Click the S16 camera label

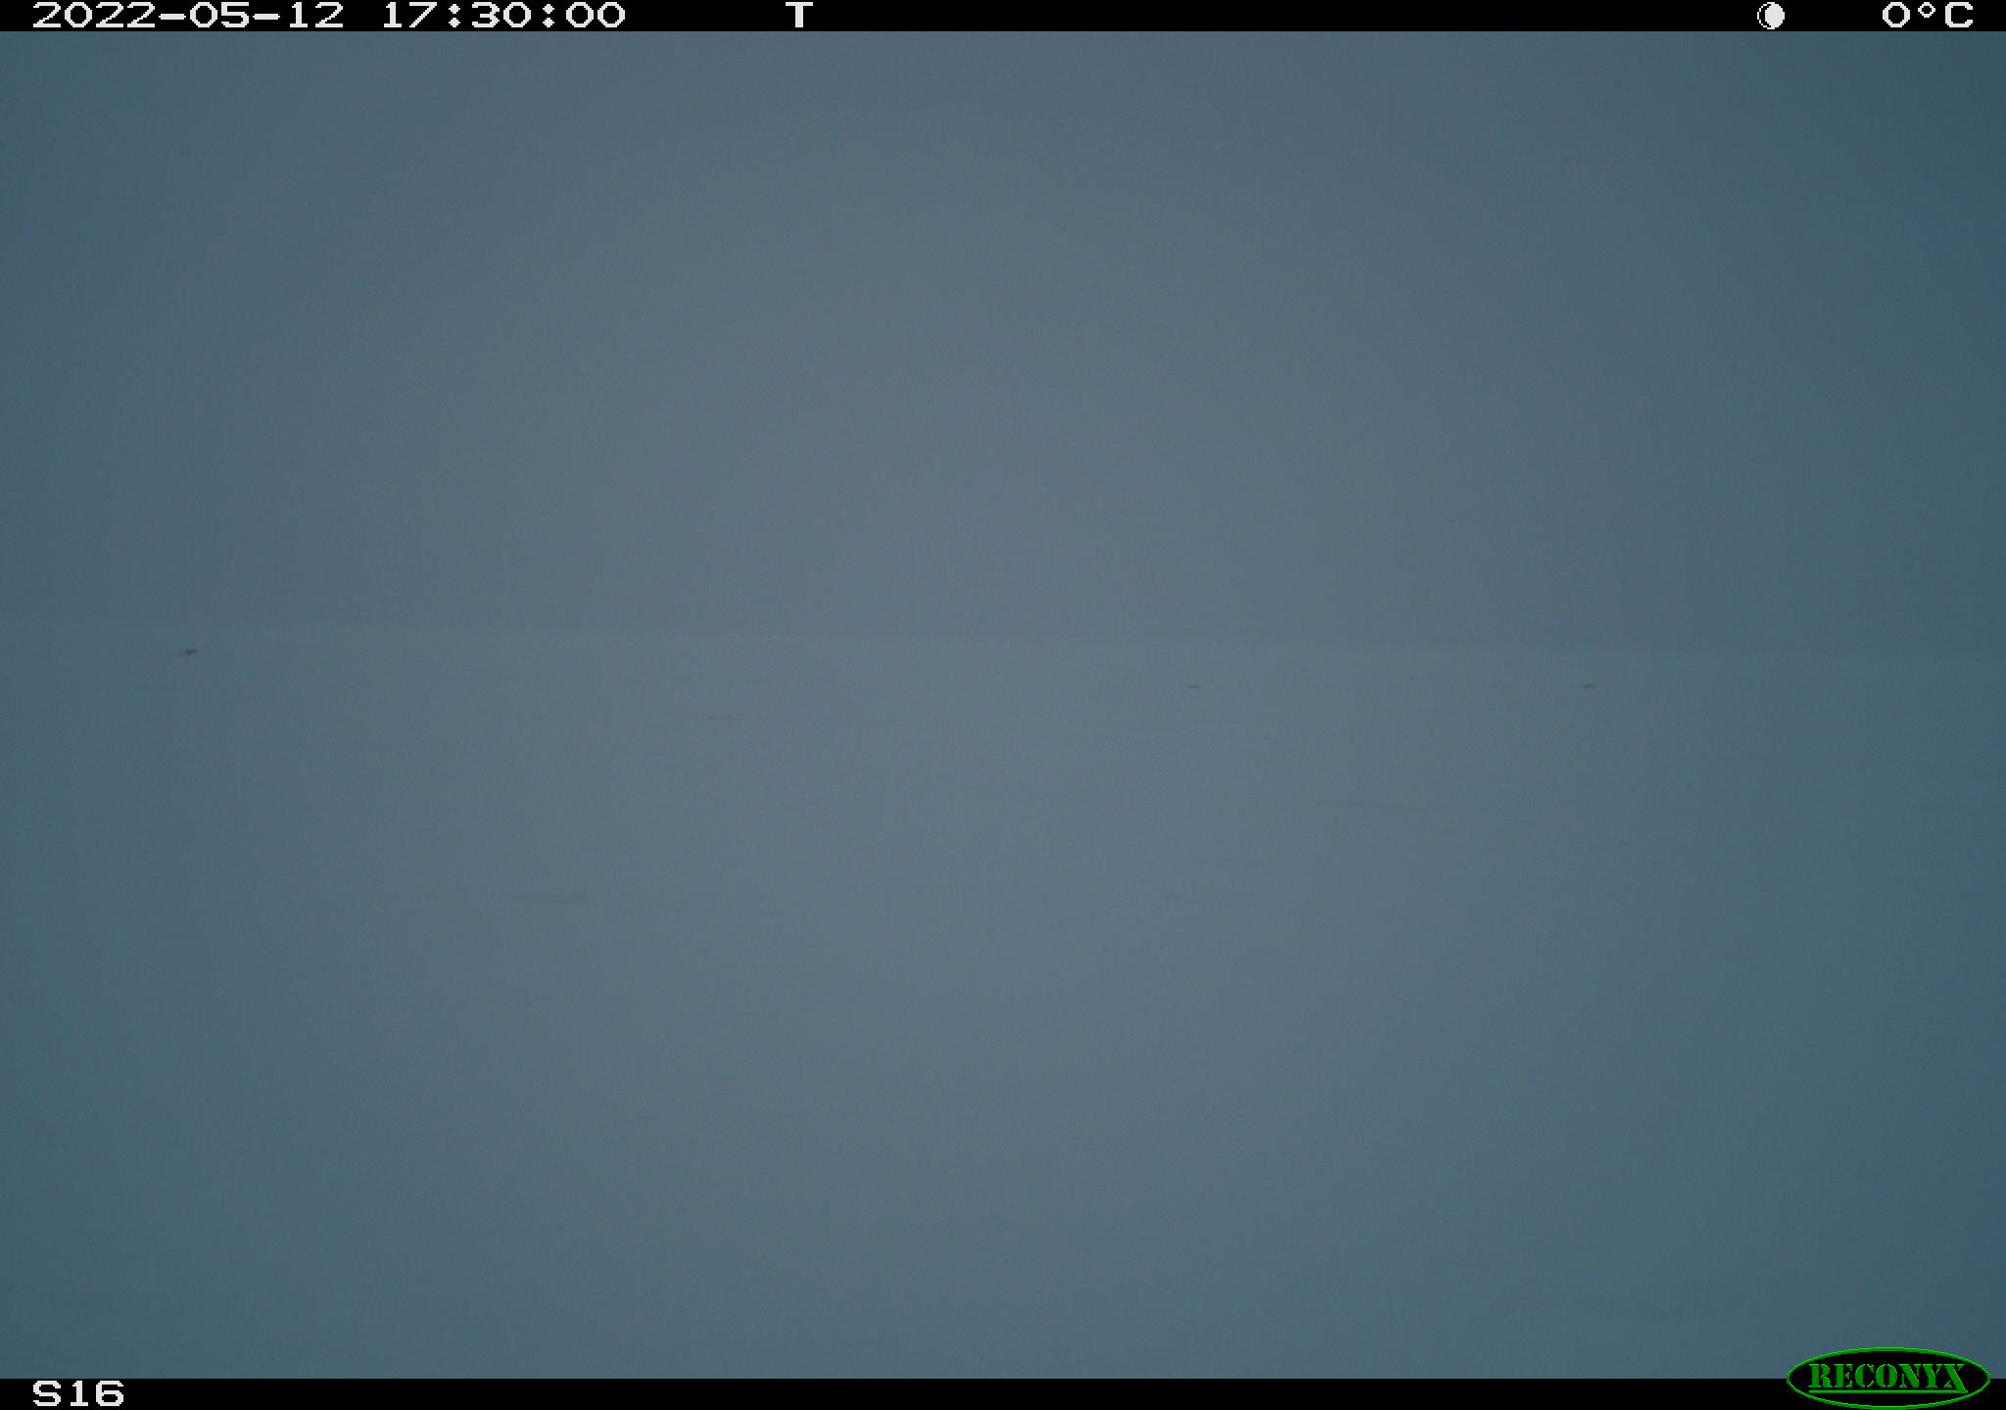pyautogui.click(x=78, y=1393)
